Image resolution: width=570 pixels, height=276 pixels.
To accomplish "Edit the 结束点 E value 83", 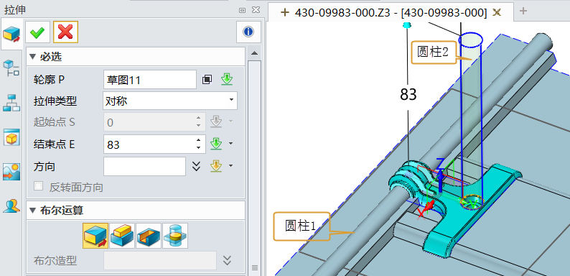I will (150, 144).
